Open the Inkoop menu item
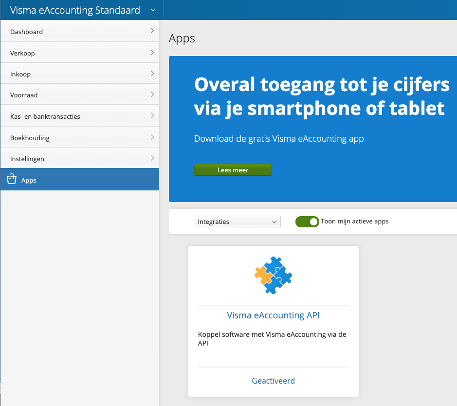Viewport: 457px width, 406px height. pos(80,73)
